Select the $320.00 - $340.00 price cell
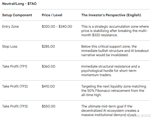 [x=57, y=27]
